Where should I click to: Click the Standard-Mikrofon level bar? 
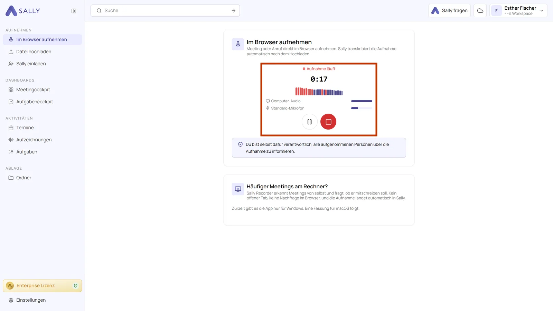pos(362,108)
